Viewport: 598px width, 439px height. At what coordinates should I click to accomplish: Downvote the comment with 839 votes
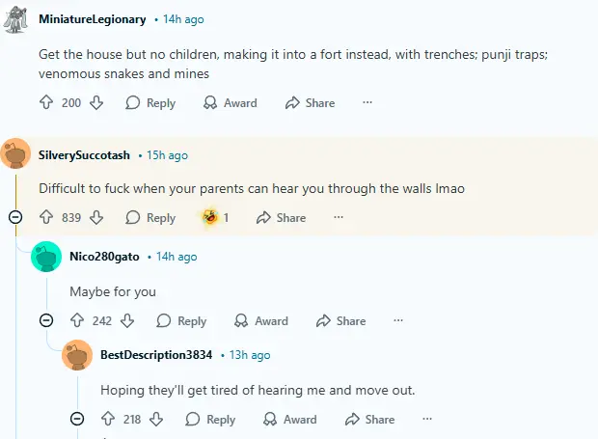pyautogui.click(x=96, y=218)
